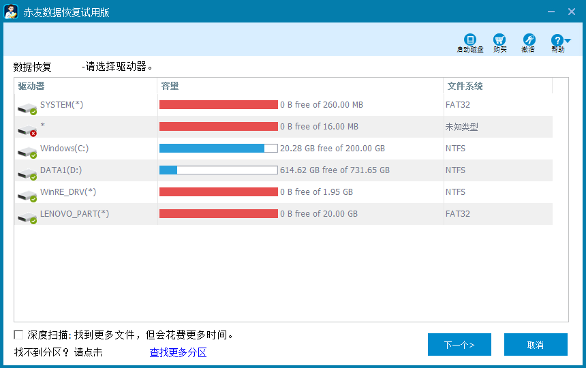Click the Windows(C:) drive icon
Viewport: 586px width, 368px height.
tap(27, 150)
